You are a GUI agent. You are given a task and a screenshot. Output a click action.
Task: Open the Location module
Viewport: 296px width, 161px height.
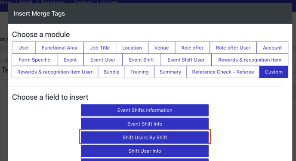point(132,48)
